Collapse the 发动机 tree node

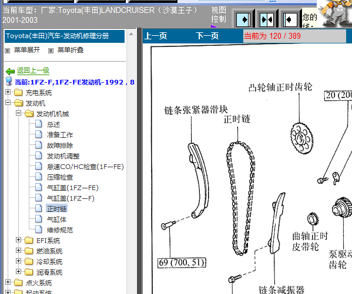tap(8, 103)
